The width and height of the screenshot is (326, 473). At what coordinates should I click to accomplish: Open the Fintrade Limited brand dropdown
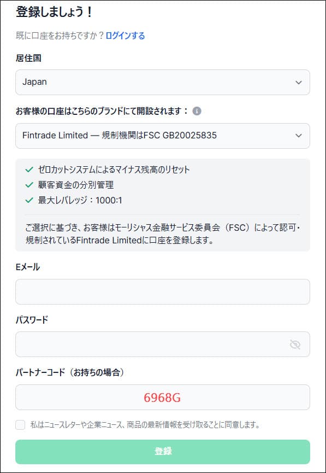pyautogui.click(x=163, y=136)
